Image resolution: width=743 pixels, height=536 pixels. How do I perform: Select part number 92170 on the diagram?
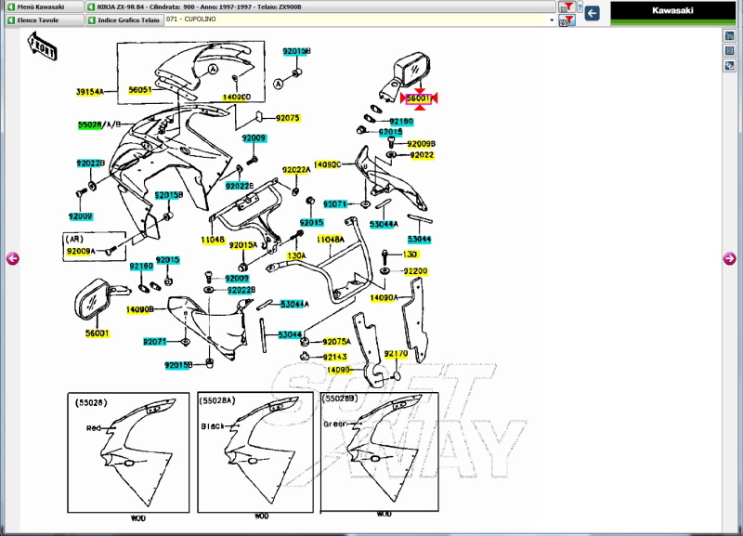tap(396, 354)
